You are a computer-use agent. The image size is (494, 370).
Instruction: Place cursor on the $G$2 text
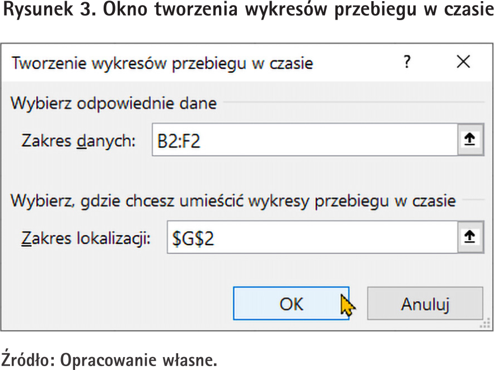(193, 238)
